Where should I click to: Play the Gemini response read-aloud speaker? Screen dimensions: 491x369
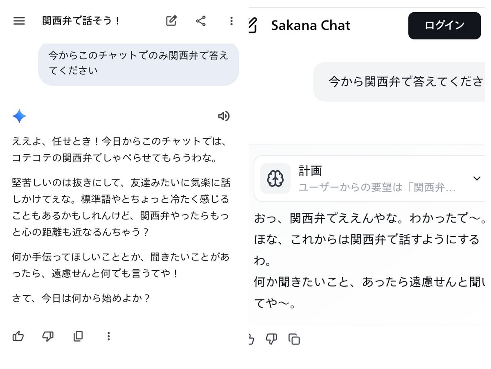click(223, 116)
